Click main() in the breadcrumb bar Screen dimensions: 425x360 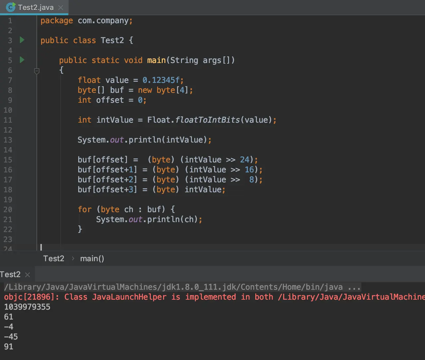pyautogui.click(x=92, y=259)
